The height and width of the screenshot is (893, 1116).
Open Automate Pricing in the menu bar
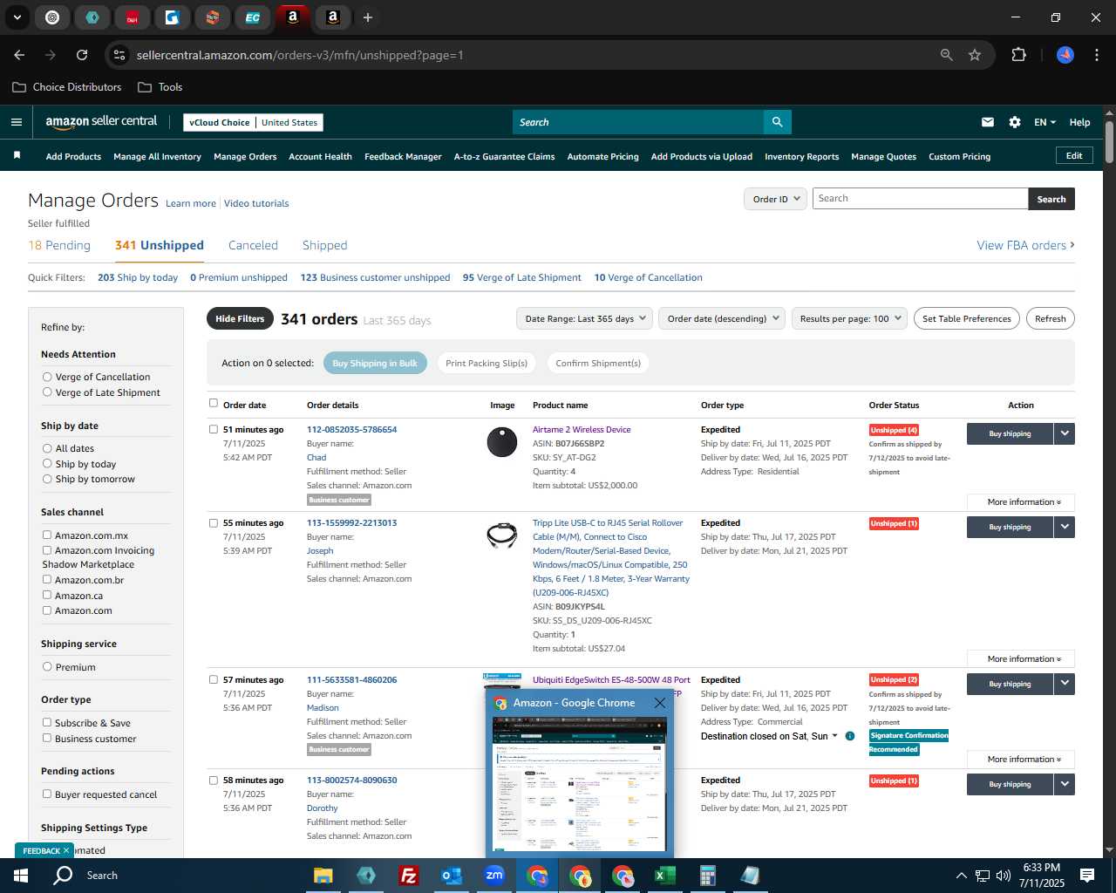tap(602, 157)
